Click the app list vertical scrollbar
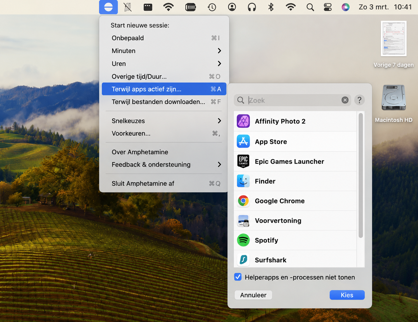The height and width of the screenshot is (322, 418). point(361,176)
